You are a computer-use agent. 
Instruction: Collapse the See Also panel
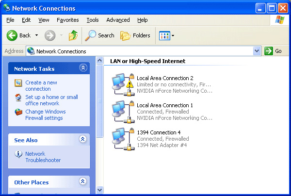pyautogui.click(x=83, y=140)
